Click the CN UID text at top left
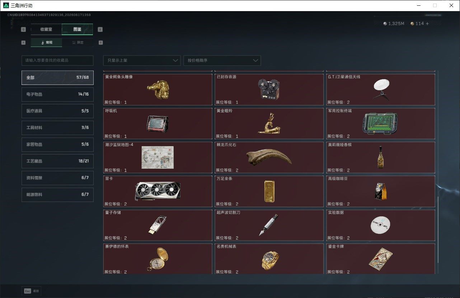This screenshot has width=460, height=298. point(49,15)
